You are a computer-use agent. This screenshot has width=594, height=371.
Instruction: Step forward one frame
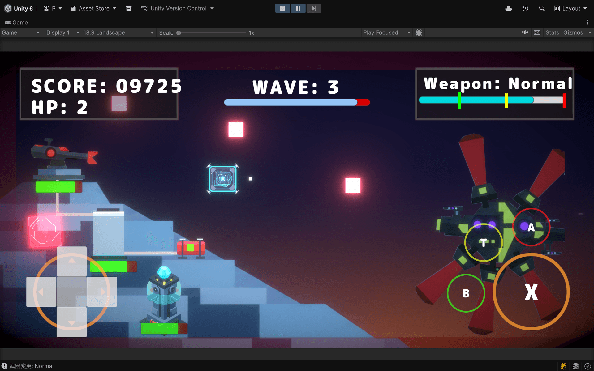click(314, 8)
